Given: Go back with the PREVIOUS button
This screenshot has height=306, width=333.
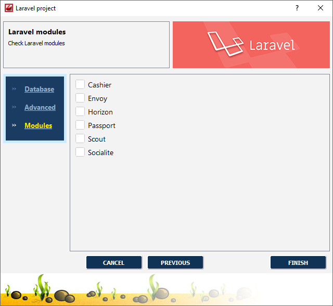Looking at the screenshot, I should coord(175,263).
